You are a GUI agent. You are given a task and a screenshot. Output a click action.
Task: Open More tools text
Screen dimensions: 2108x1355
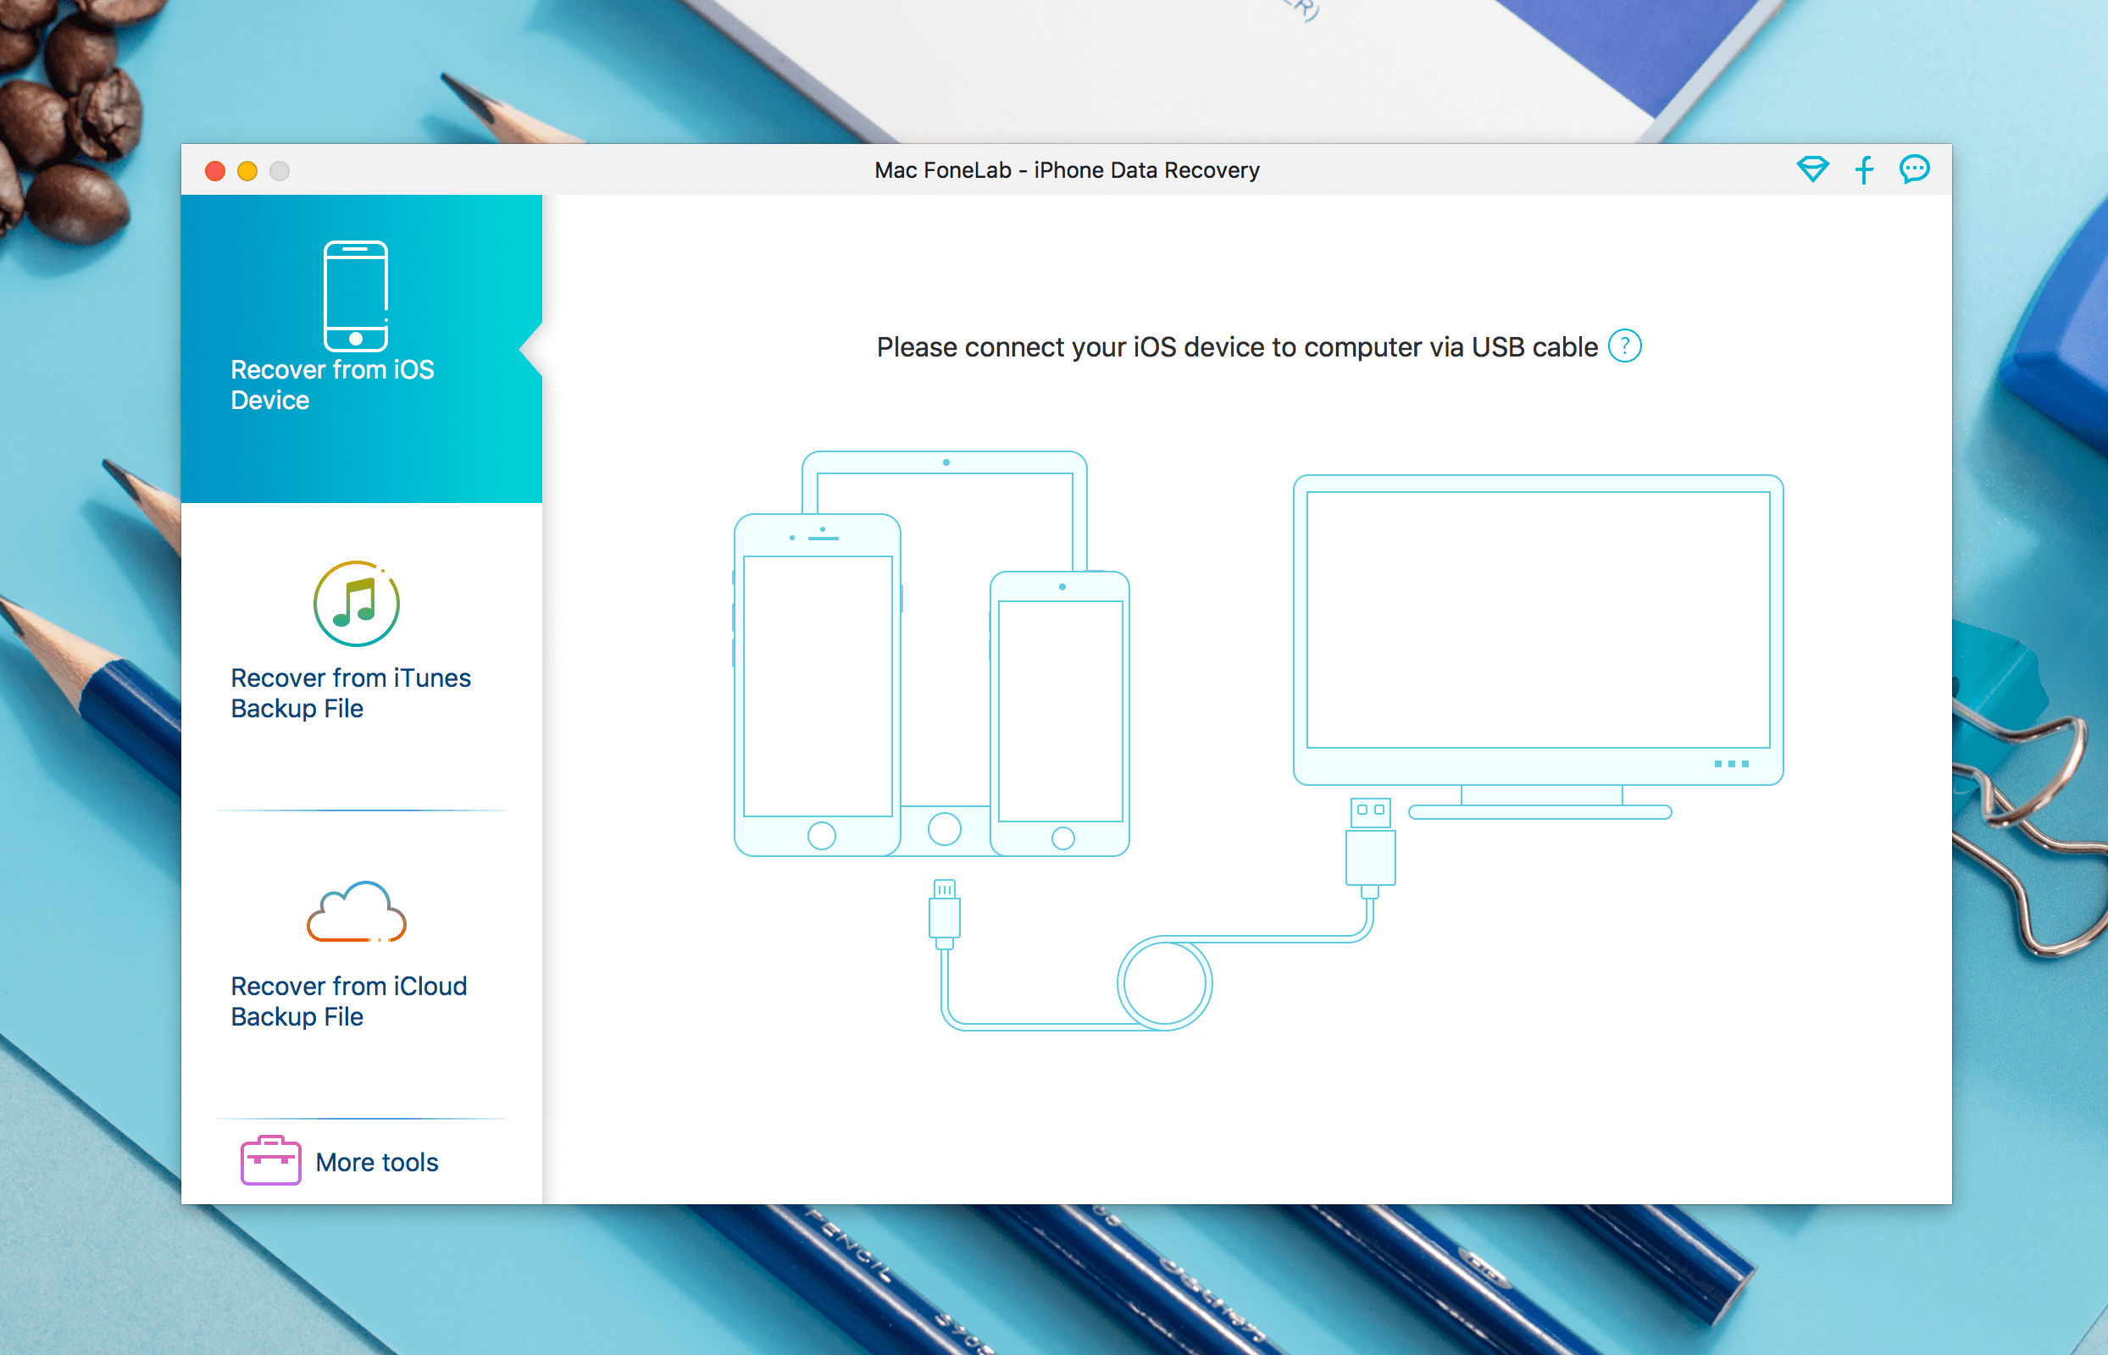(x=377, y=1162)
